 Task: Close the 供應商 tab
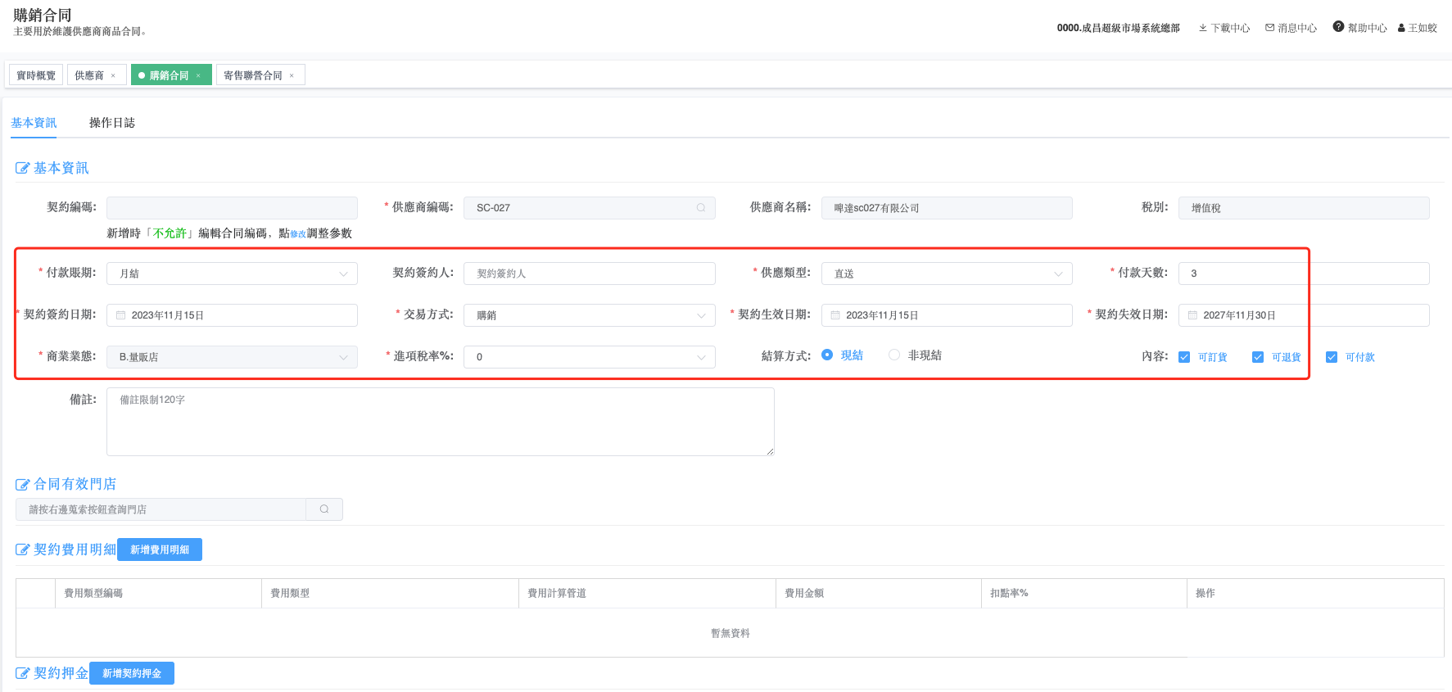[113, 75]
